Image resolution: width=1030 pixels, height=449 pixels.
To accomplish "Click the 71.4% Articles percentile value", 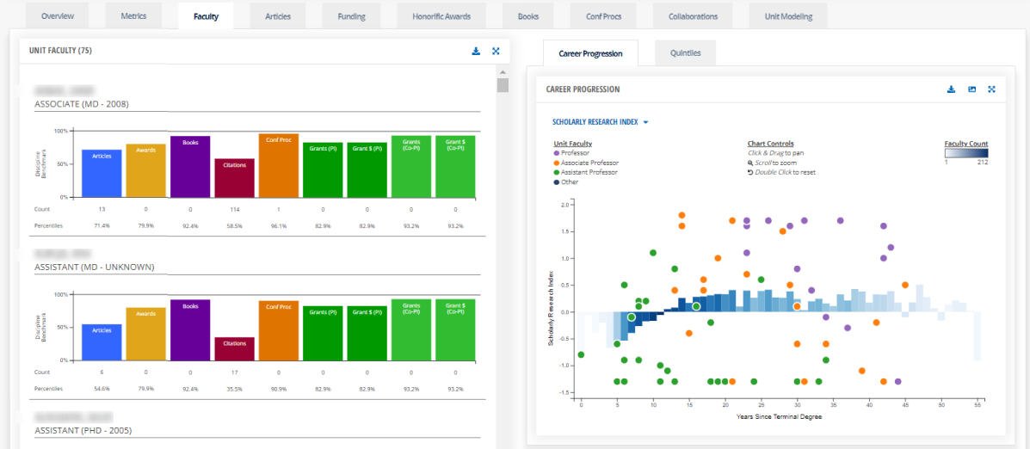I will [x=102, y=225].
